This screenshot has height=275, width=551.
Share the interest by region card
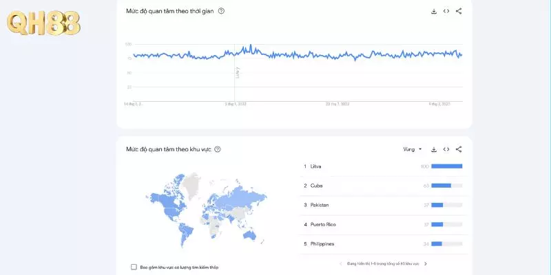click(459, 149)
